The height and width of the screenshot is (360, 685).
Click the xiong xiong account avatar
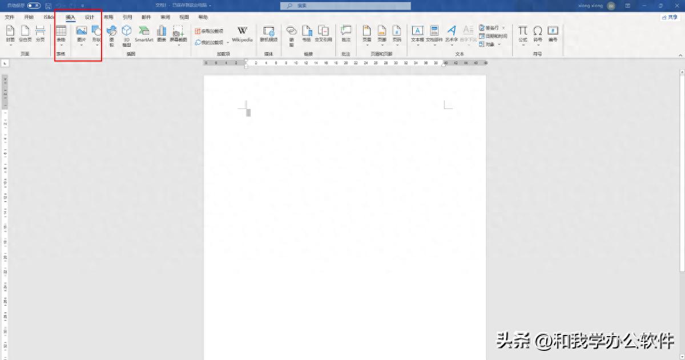(x=611, y=5)
